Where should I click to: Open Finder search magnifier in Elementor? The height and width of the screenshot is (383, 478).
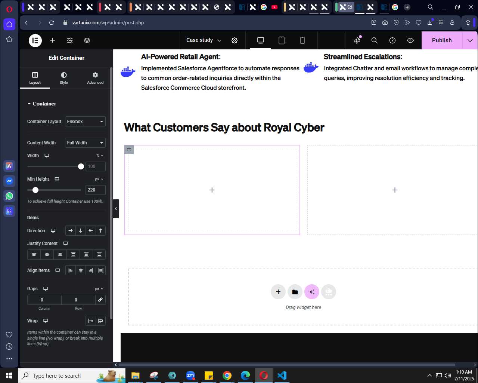(x=375, y=40)
